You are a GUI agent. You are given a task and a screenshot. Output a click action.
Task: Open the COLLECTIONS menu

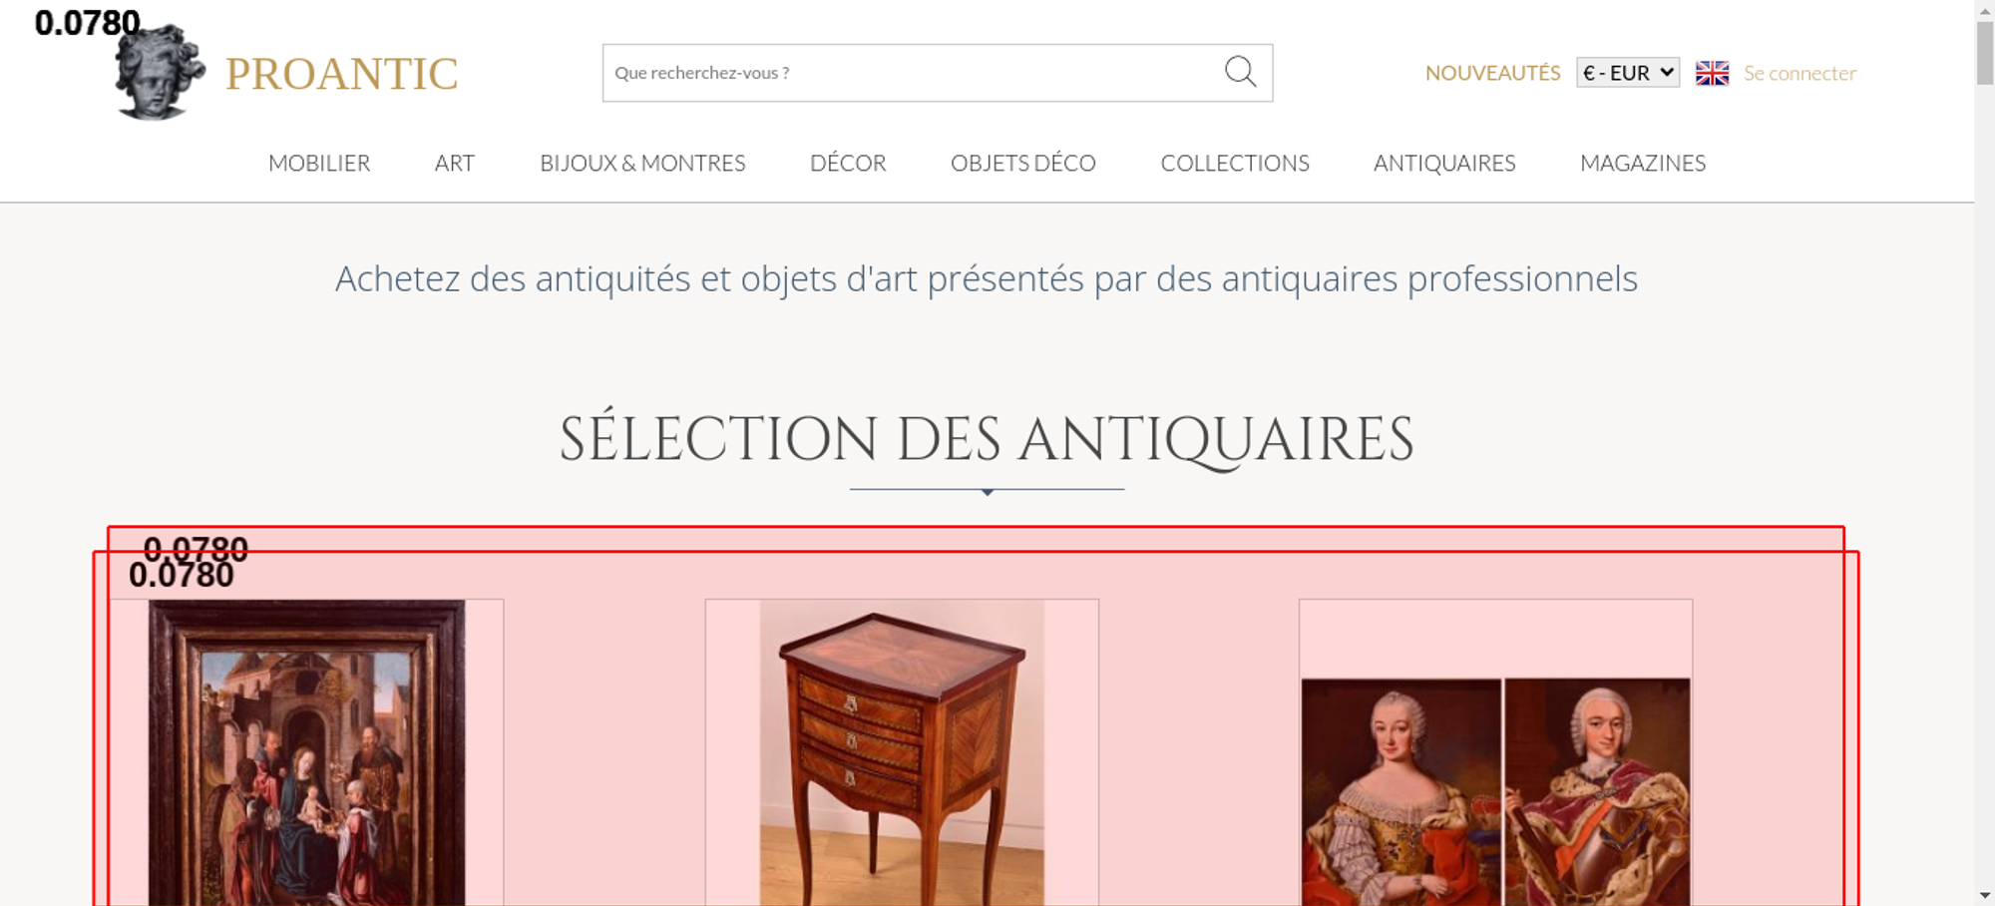tap(1235, 163)
